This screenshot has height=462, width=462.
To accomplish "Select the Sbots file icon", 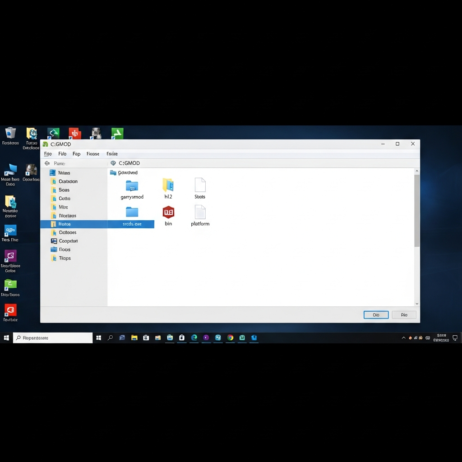I will (x=200, y=185).
